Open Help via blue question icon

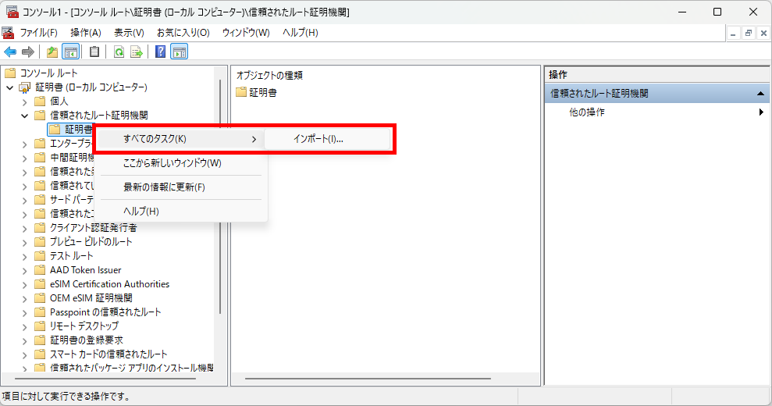coord(161,52)
